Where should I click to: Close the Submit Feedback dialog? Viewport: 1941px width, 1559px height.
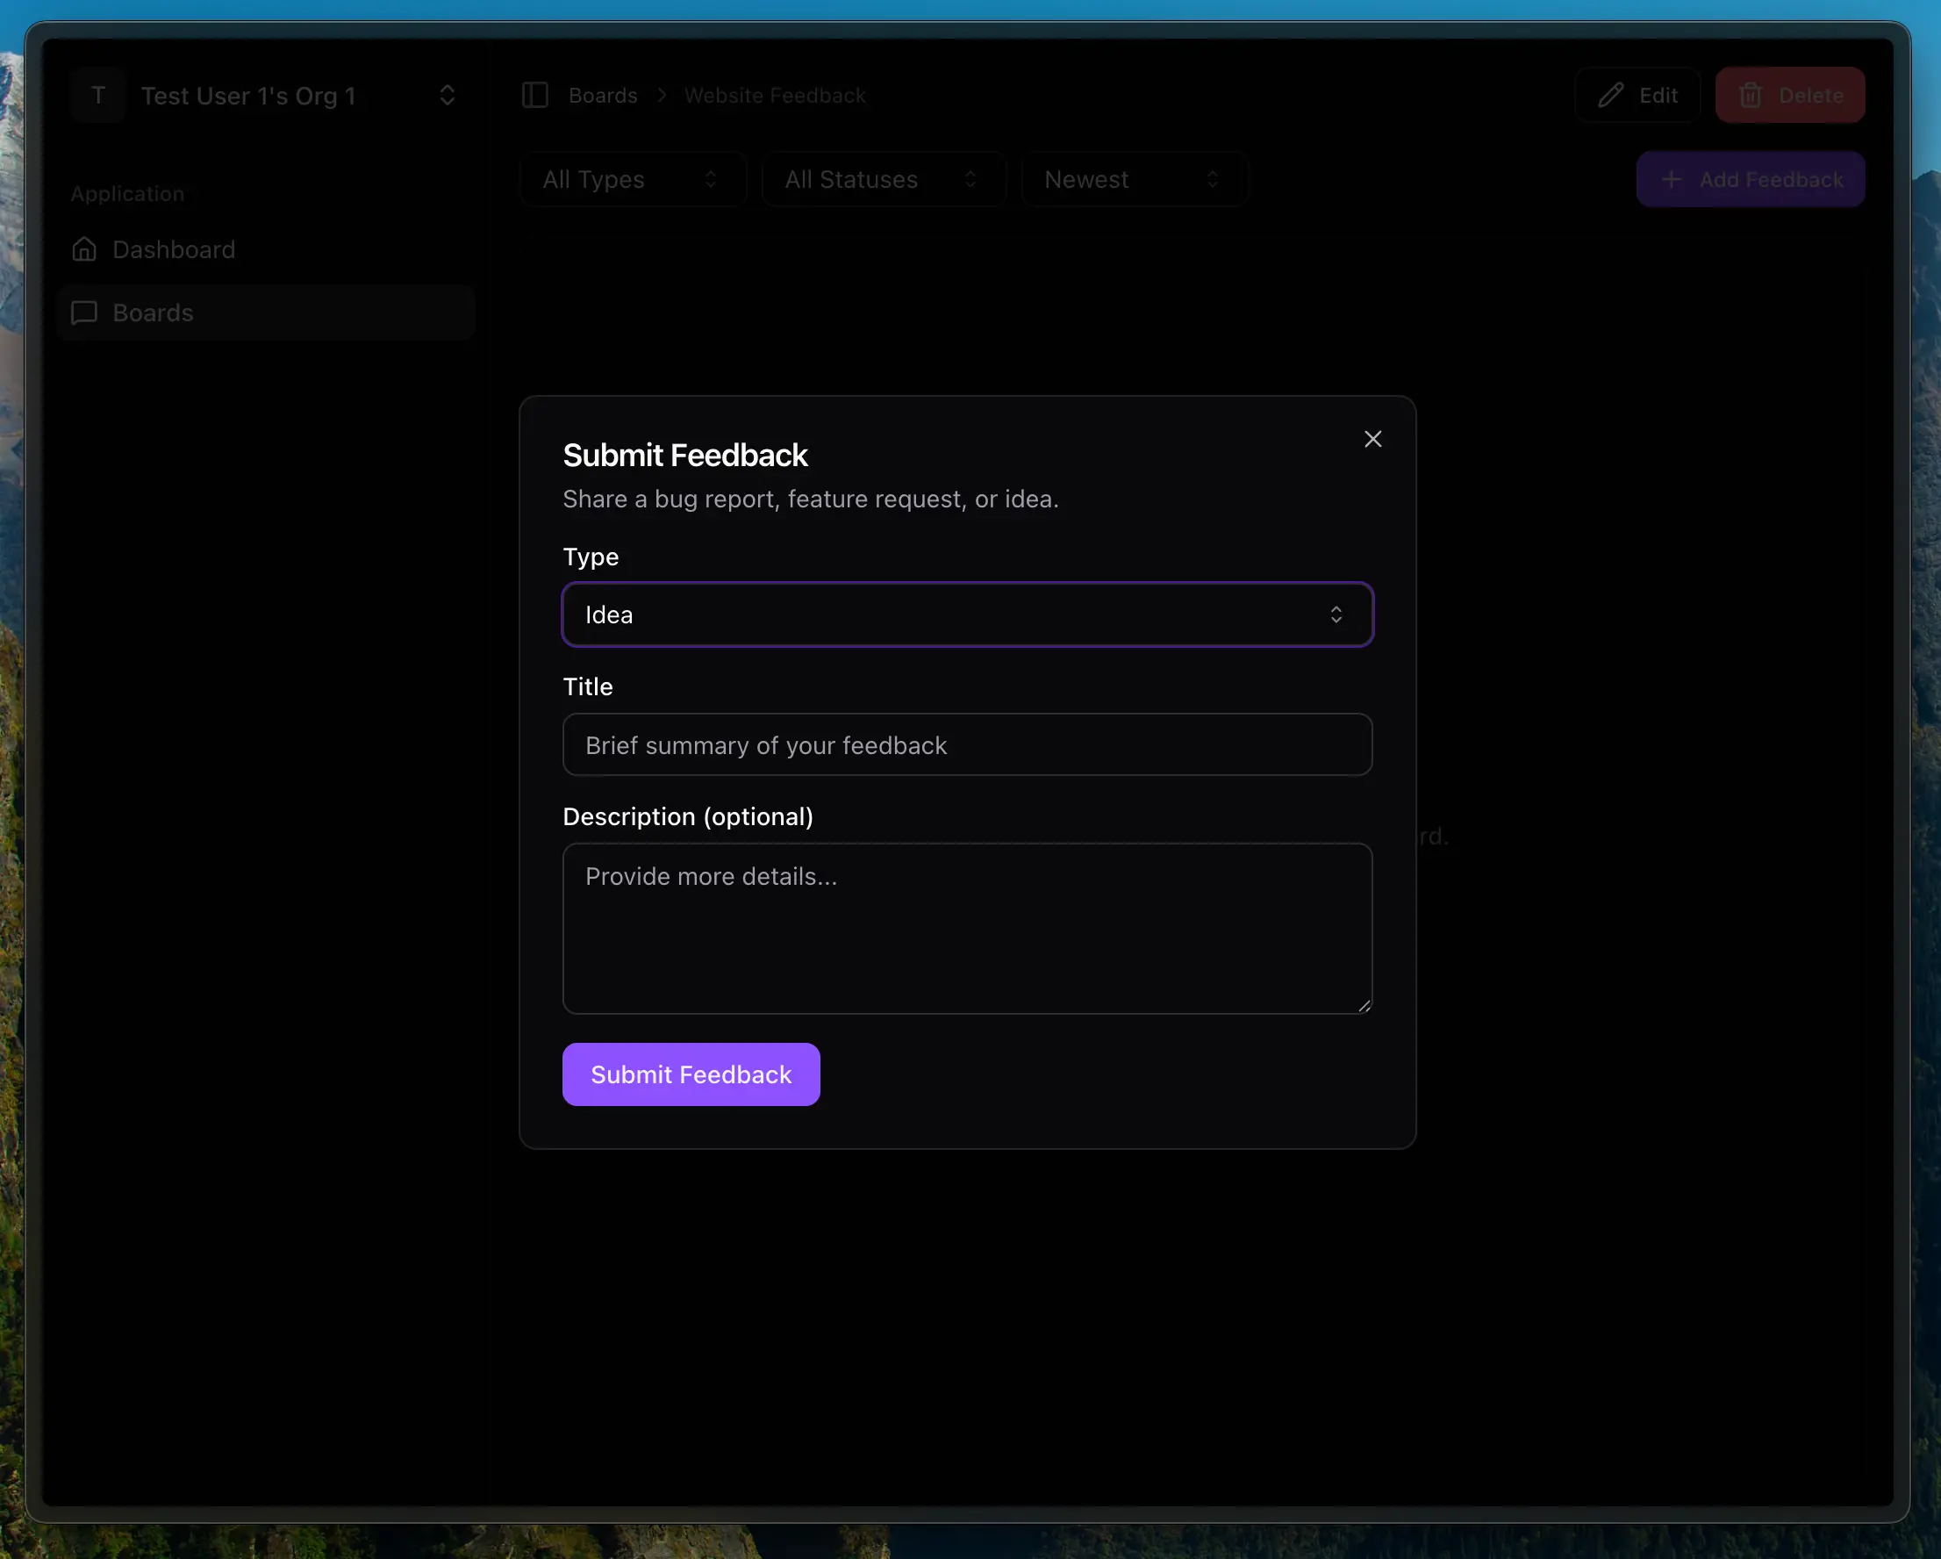1372,439
